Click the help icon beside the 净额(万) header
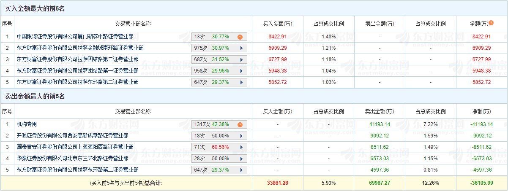Screen dimensions: 508x191 (491, 23)
